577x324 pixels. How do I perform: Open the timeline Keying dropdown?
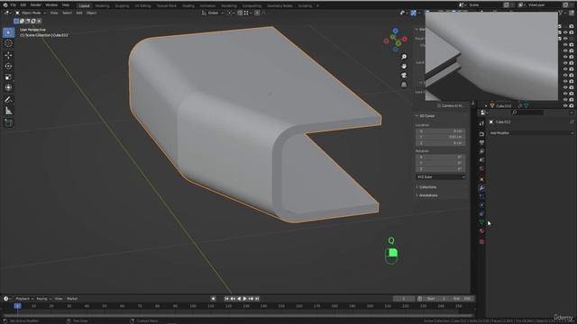[43, 299]
